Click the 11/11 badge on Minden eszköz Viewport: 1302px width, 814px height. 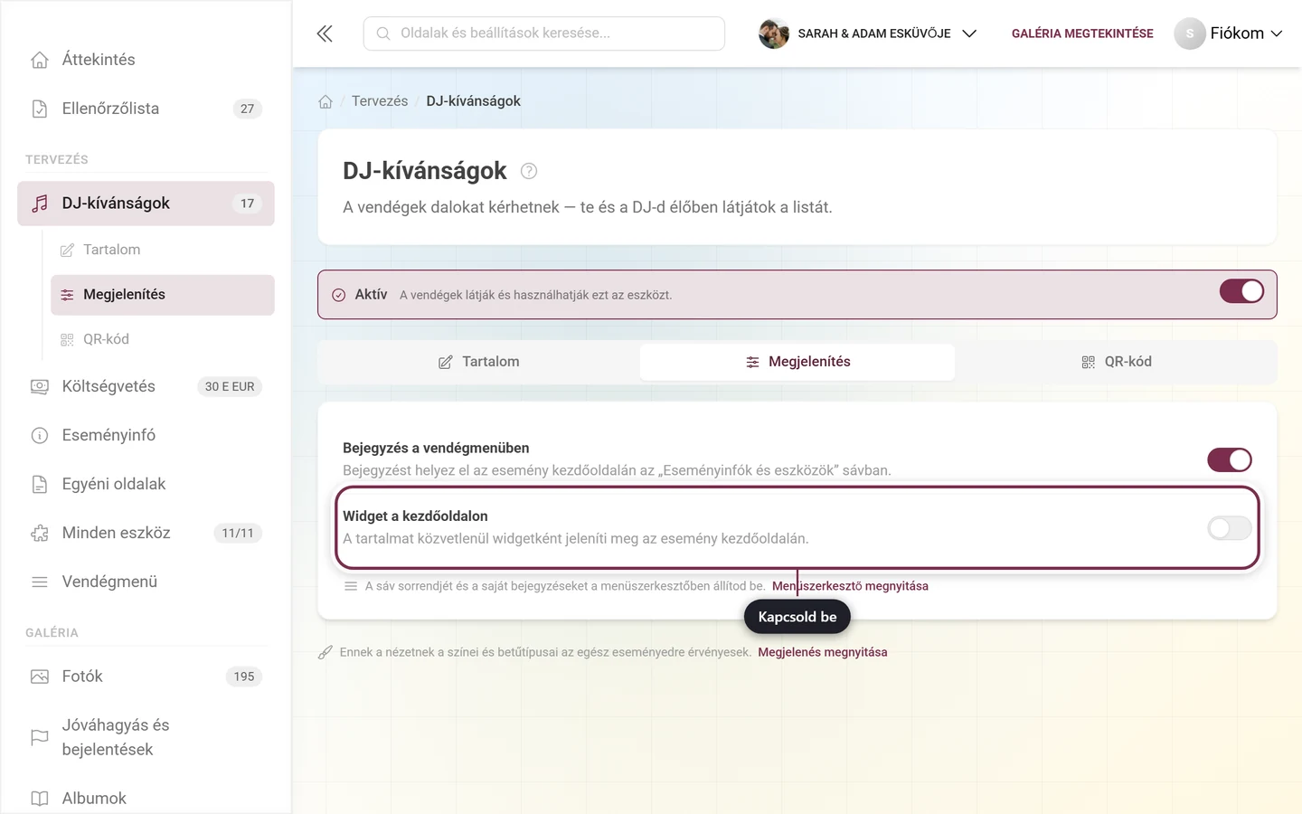(x=238, y=533)
